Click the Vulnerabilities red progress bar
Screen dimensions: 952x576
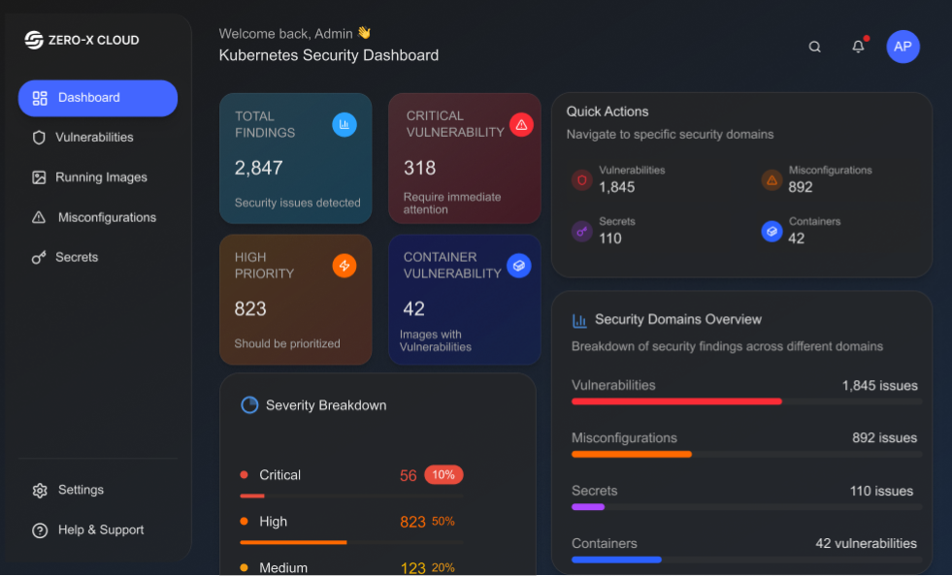(x=676, y=400)
